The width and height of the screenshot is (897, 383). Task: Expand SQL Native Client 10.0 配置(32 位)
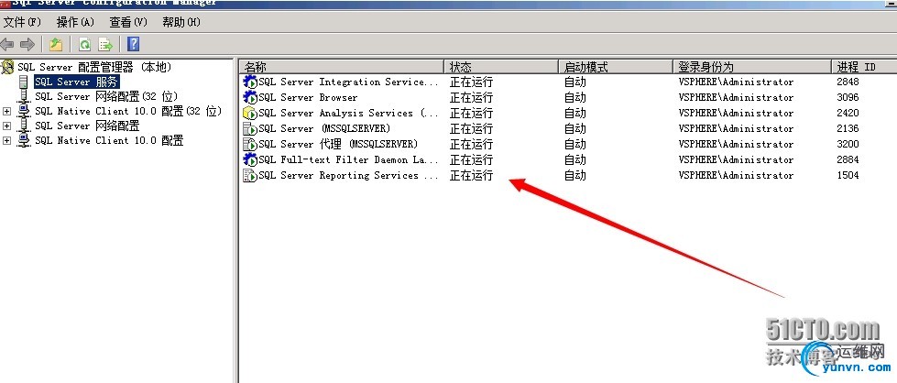6,111
